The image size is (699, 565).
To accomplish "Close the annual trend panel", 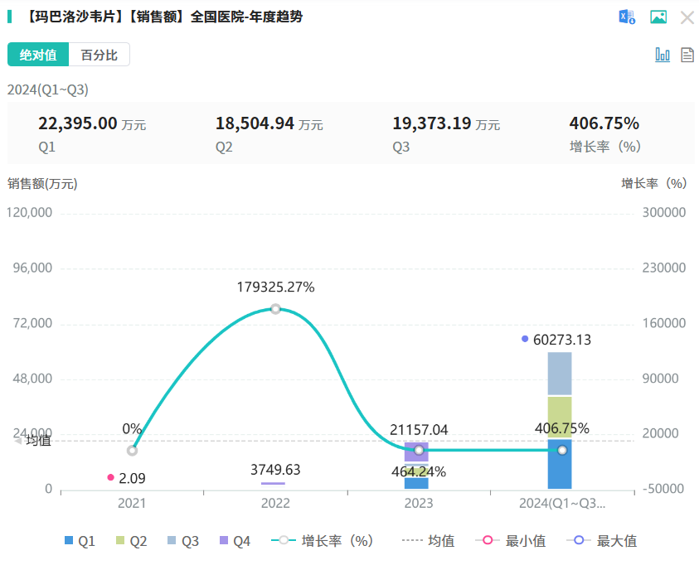I will pos(687,17).
